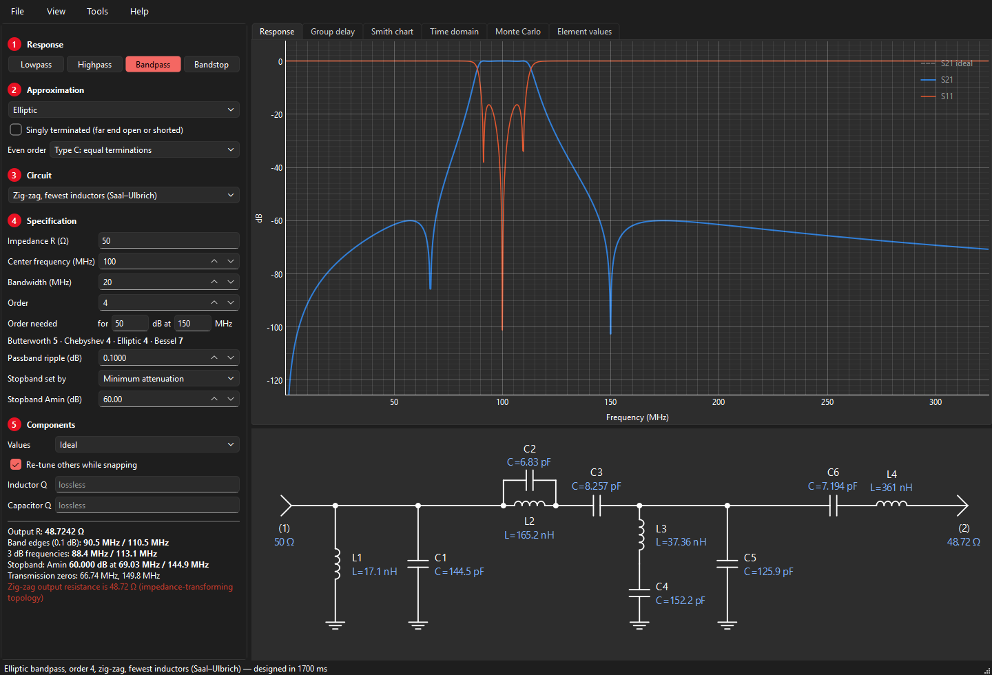Click the C6 series capacitor symbol

click(833, 506)
